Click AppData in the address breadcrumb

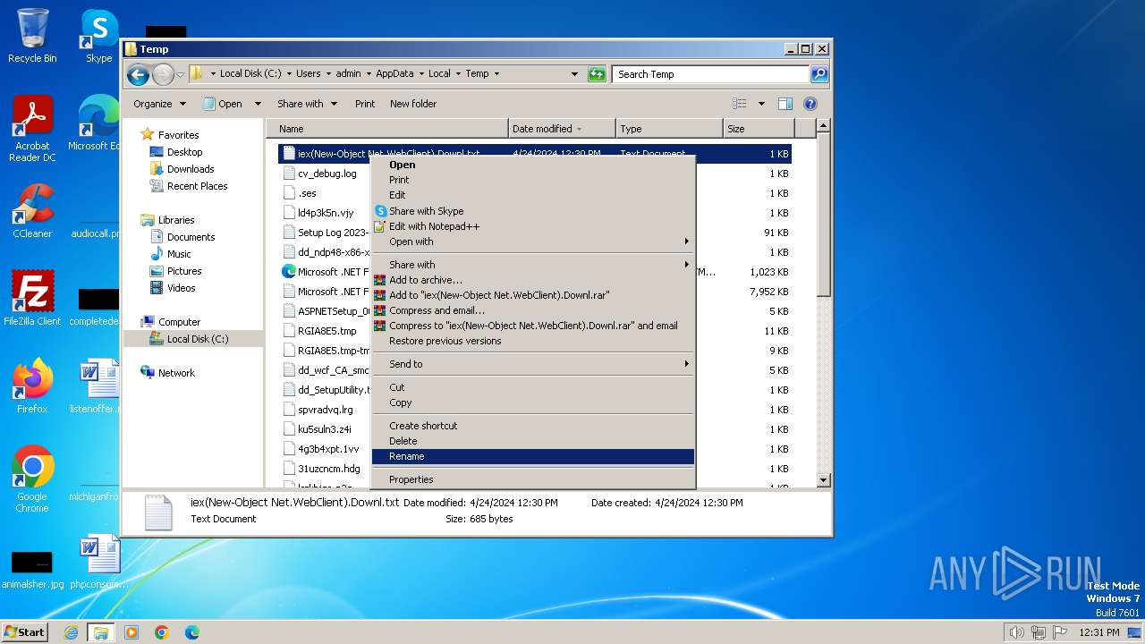(x=394, y=74)
